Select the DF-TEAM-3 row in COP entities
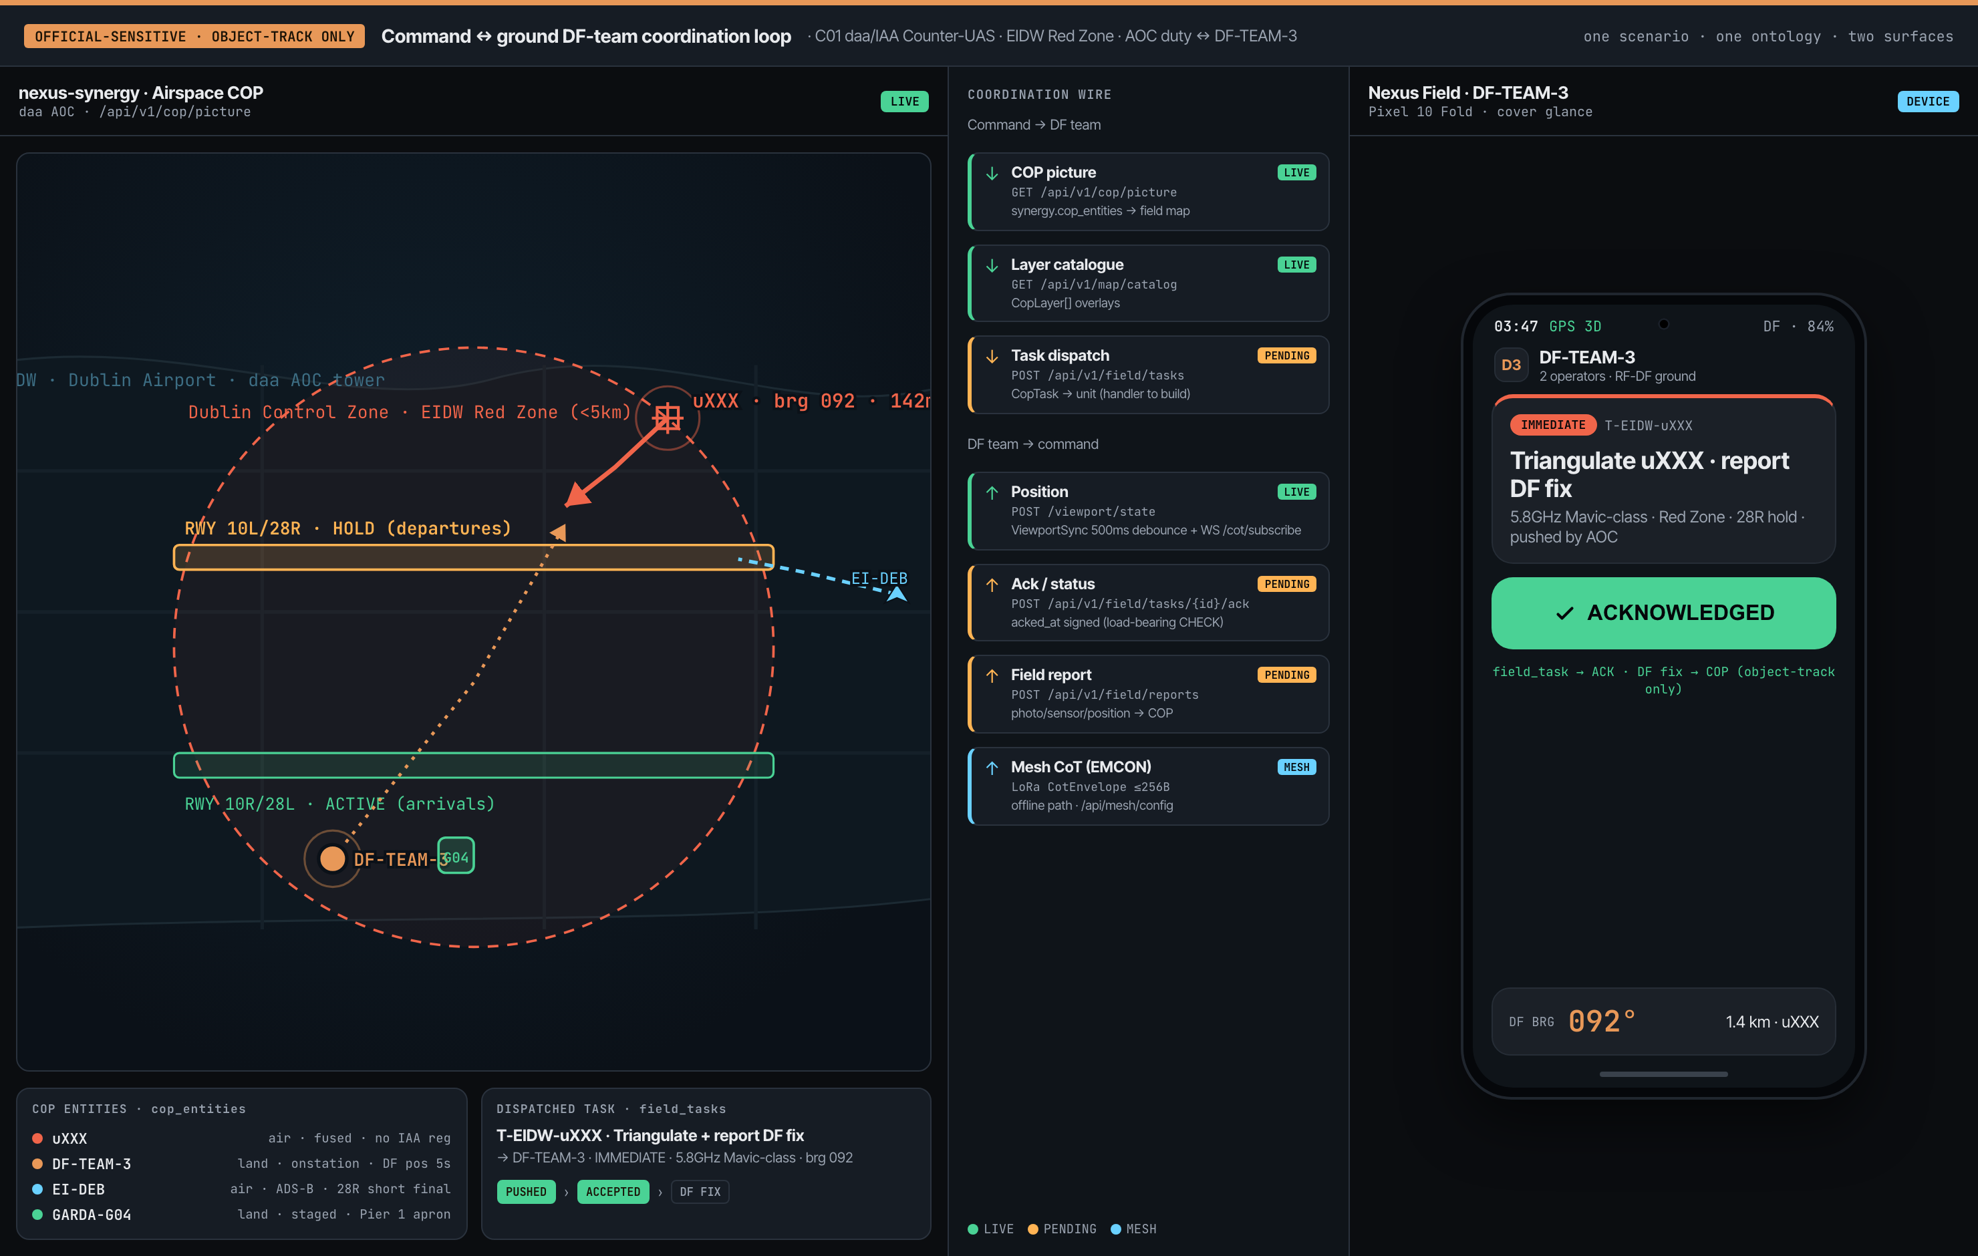Image resolution: width=1978 pixels, height=1256 pixels. tap(241, 1164)
